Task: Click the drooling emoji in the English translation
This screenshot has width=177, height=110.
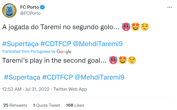Action: tap(132, 60)
